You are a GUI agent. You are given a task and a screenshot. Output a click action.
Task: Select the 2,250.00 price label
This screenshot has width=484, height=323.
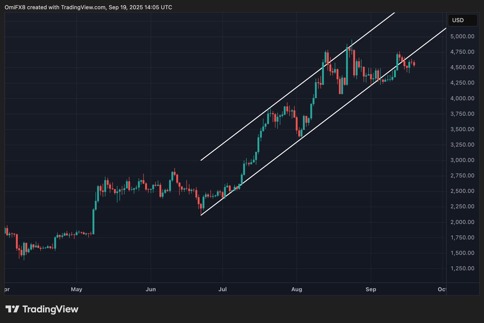coord(463,207)
